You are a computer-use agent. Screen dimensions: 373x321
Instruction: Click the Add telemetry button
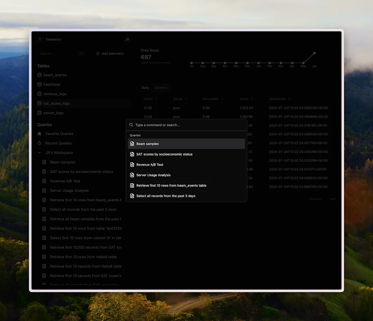pyautogui.click(x=110, y=53)
